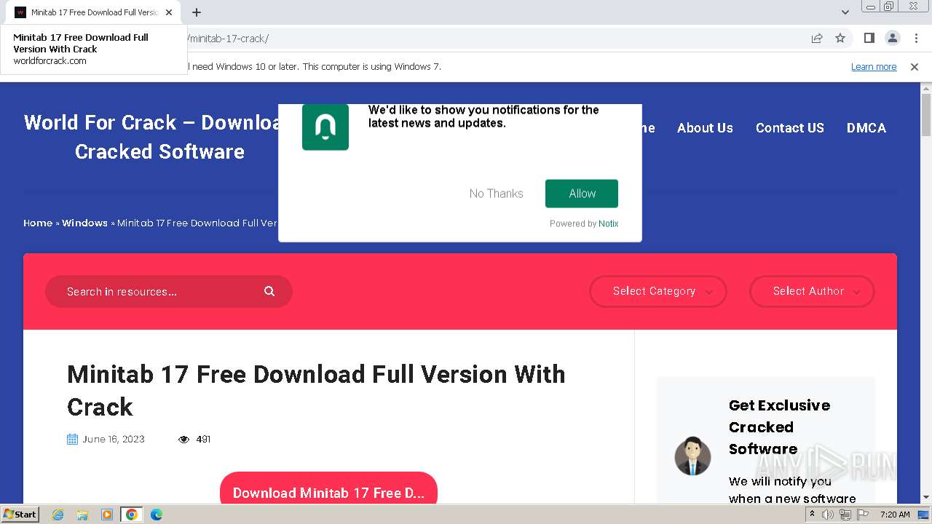The image size is (932, 524).
Task: Click the show desktop icon
Action: tap(923, 515)
